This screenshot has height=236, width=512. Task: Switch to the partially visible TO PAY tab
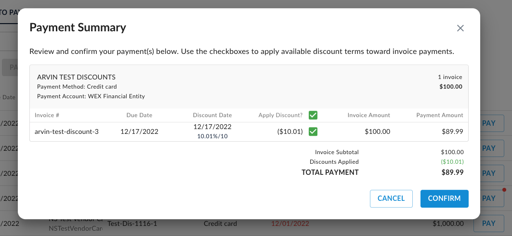pyautogui.click(x=9, y=13)
